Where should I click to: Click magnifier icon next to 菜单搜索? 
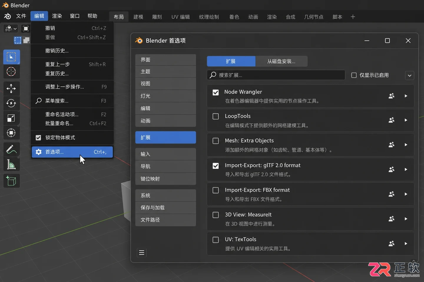39,101
